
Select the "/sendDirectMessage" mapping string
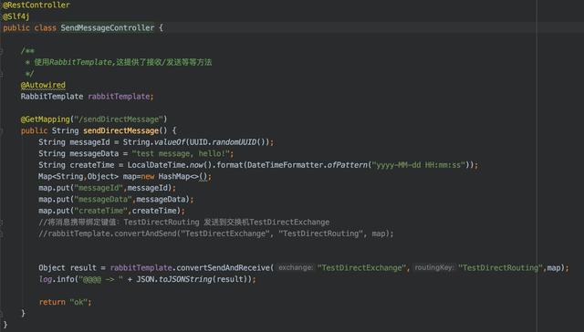119,119
